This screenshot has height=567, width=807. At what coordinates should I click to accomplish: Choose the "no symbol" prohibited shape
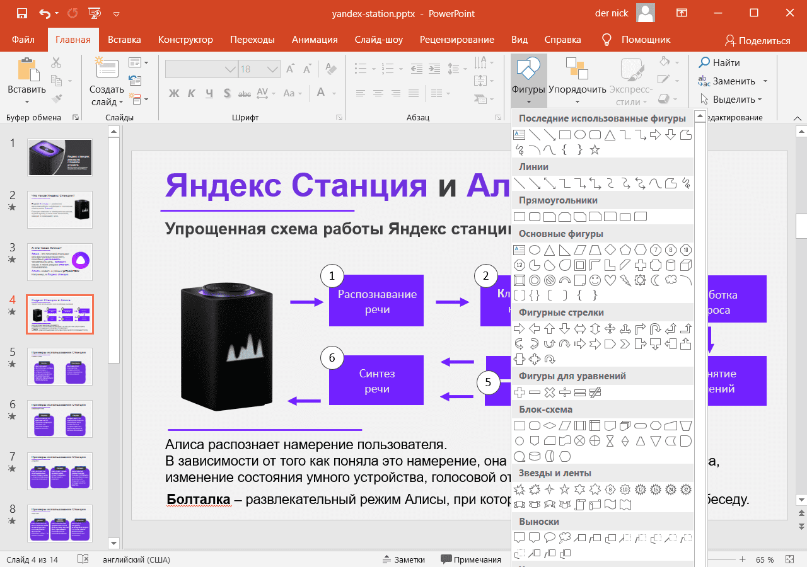tap(550, 280)
